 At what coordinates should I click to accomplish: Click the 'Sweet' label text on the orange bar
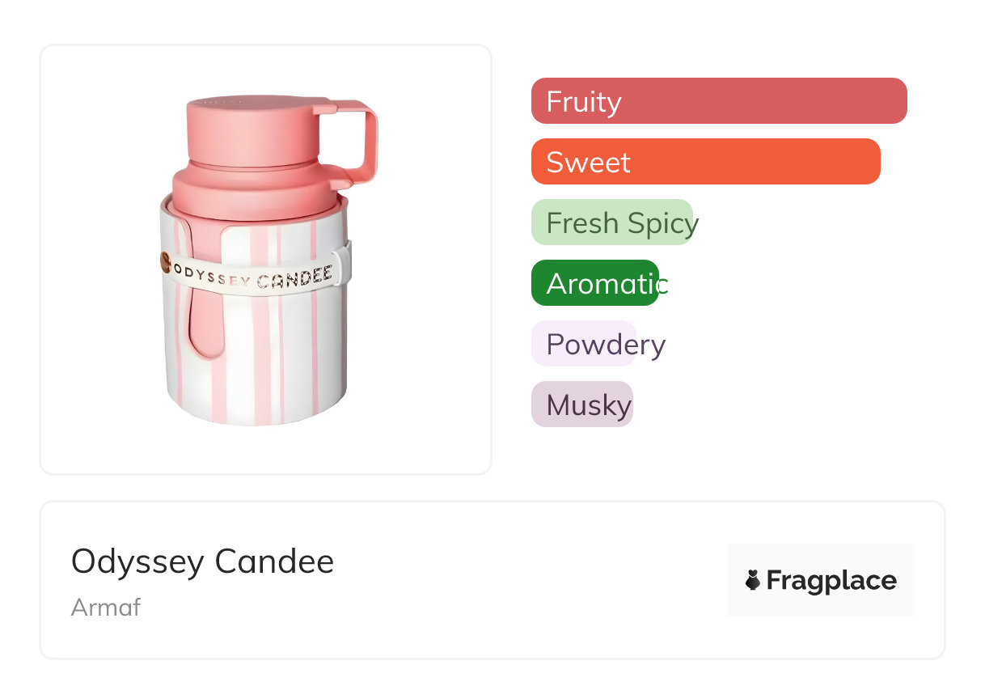(588, 163)
